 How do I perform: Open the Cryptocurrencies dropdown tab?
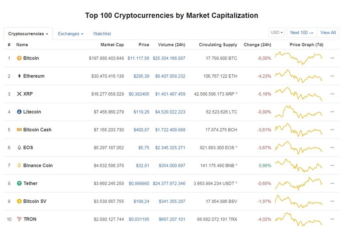pyautogui.click(x=28, y=34)
